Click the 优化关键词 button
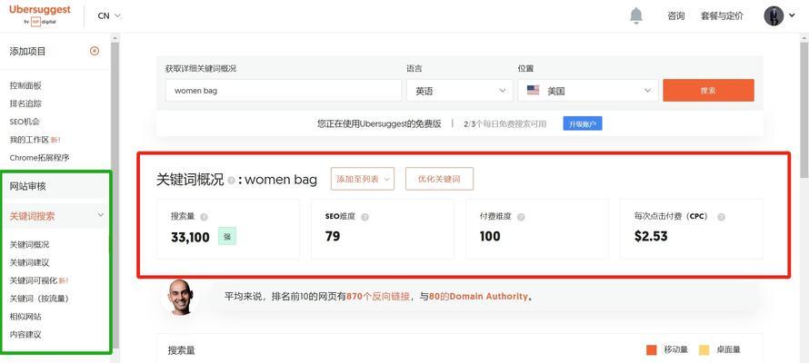 (x=439, y=179)
